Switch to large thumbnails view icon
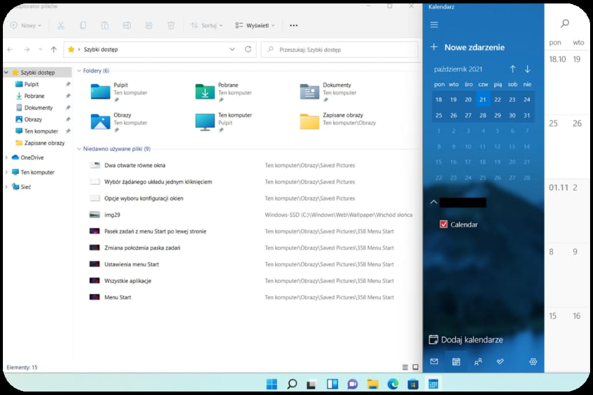The image size is (593, 395). [x=415, y=367]
